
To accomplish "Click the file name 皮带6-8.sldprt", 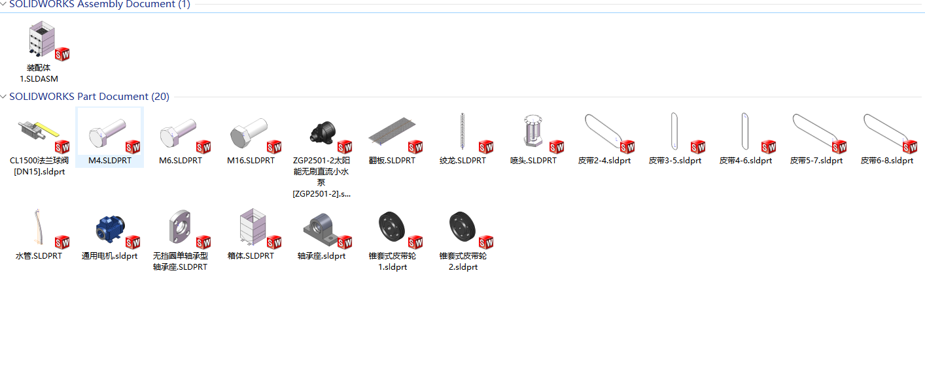I will coord(887,161).
